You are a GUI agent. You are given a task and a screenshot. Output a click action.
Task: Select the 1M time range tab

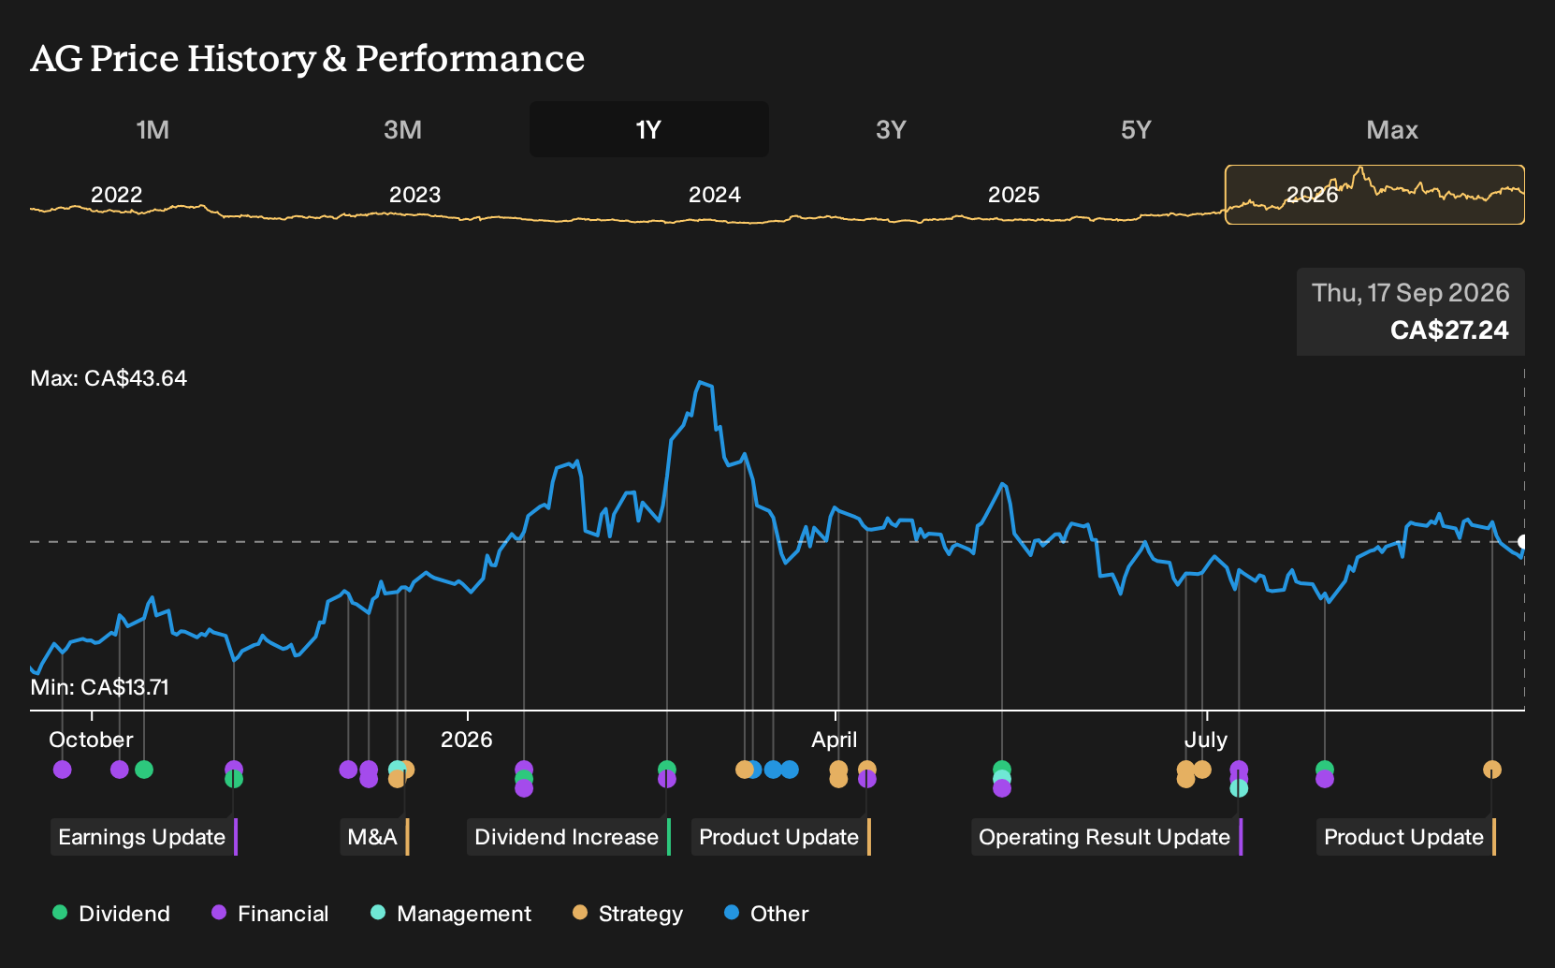coord(153,129)
